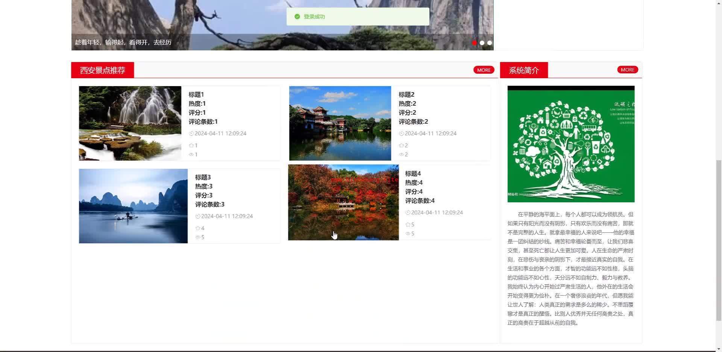Screen dimensions: 722x352
Task: Switch to the third carousel slide dot
Action: pyautogui.click(x=490, y=43)
